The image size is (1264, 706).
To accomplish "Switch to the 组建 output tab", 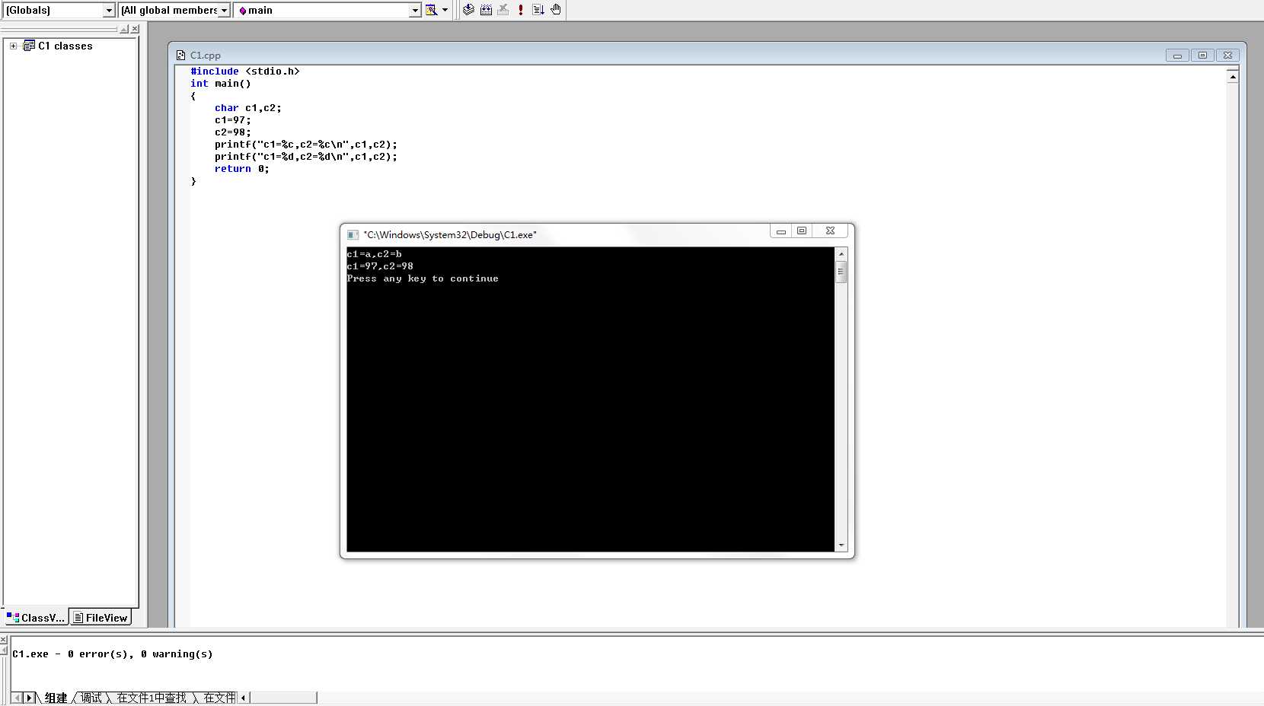I will (56, 698).
